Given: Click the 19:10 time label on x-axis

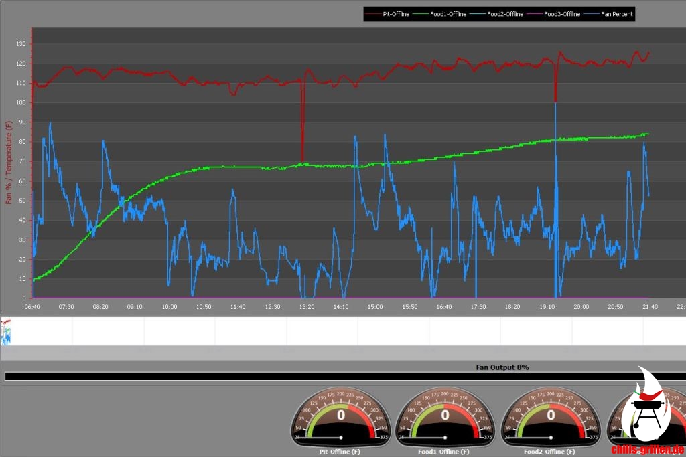Looking at the screenshot, I should [x=547, y=307].
